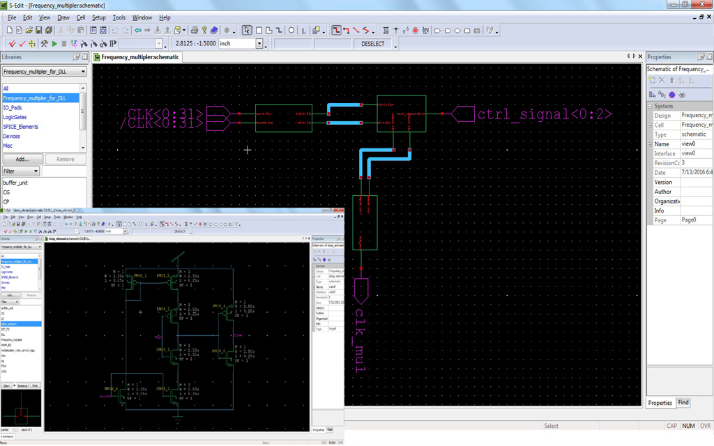Image resolution: width=714 pixels, height=446 pixels.
Task: Open the Cell menu
Action: (x=81, y=17)
